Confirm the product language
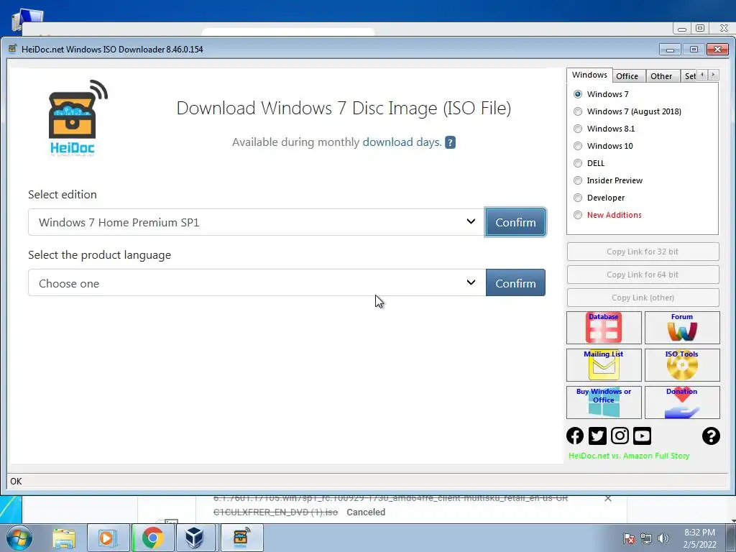Viewport: 736px width, 552px height. pyautogui.click(x=515, y=282)
